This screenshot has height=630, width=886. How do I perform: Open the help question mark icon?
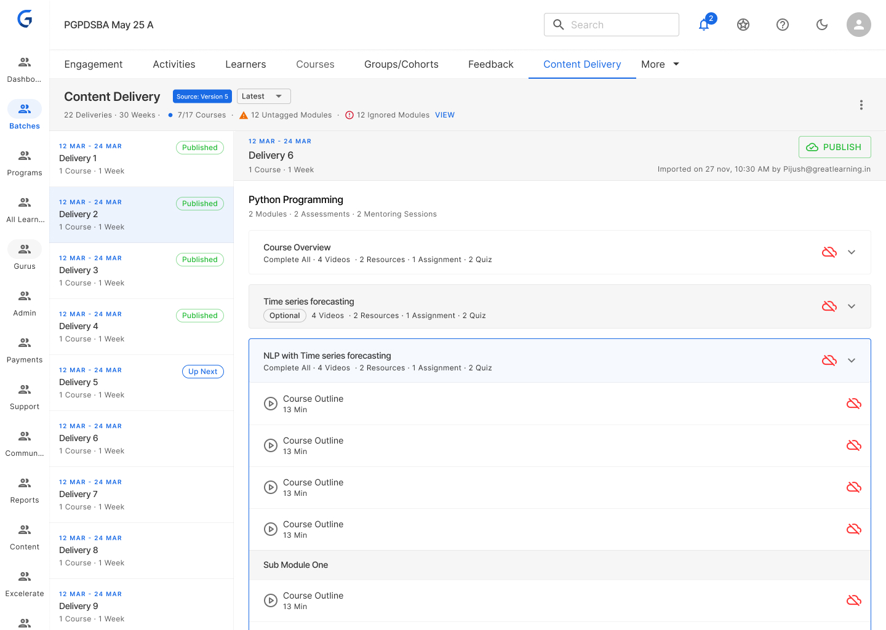[783, 25]
